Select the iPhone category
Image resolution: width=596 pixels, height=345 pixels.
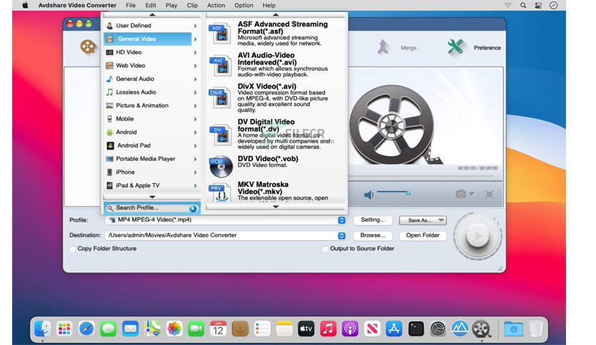pyautogui.click(x=152, y=172)
